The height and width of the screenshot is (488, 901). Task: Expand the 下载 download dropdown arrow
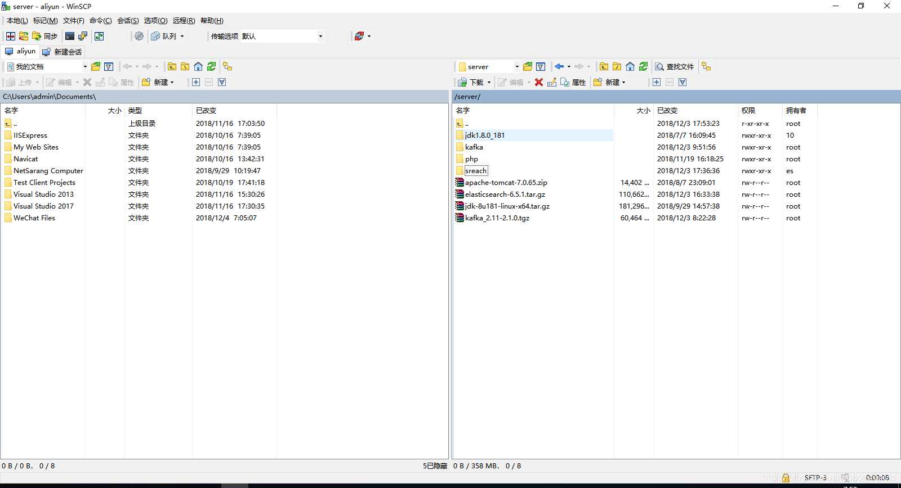click(x=489, y=82)
